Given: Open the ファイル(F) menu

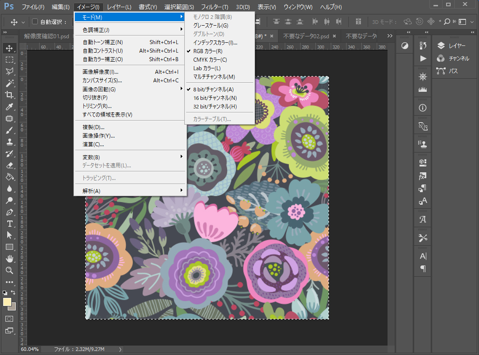Looking at the screenshot, I should tap(33, 7).
